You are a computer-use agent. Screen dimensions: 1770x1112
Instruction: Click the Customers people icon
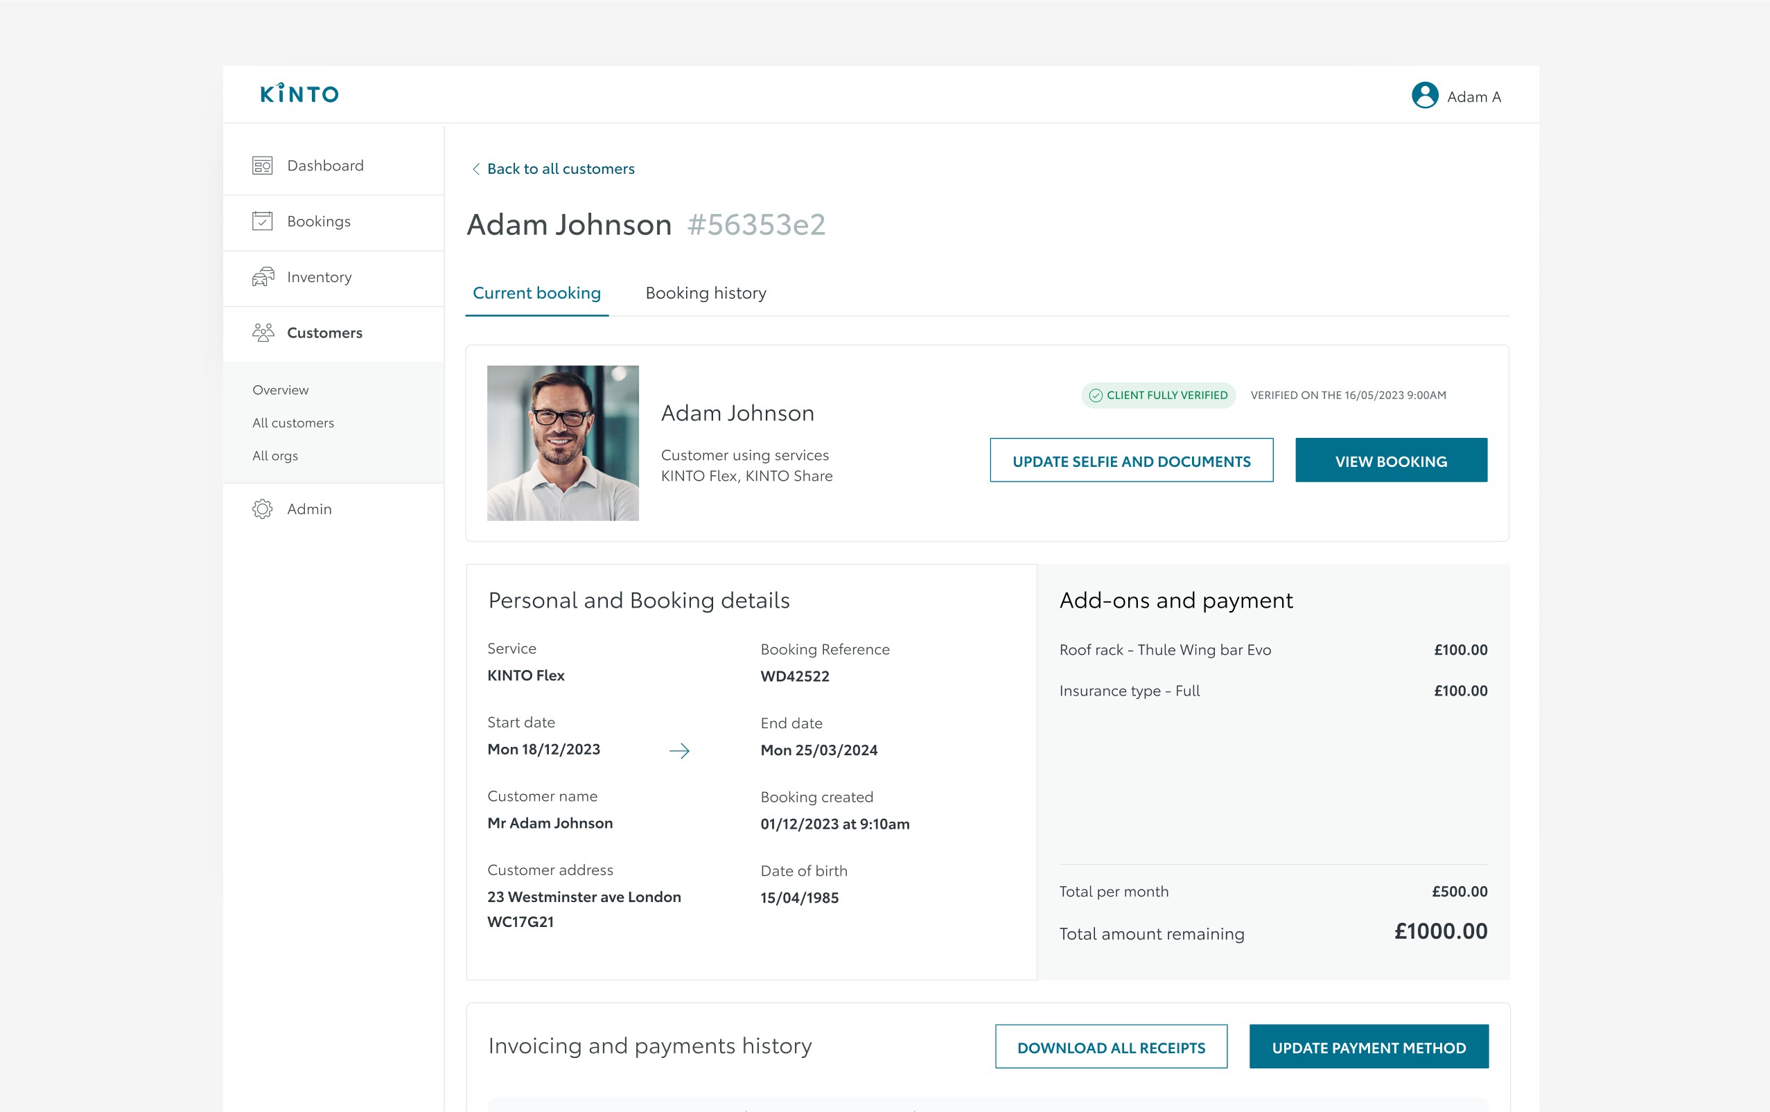tap(263, 333)
